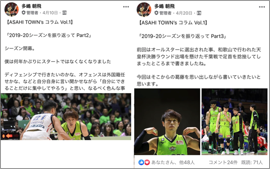This screenshot has width=270, height=169.
Task: Click the group audience icon beside 4月20日
Action: (199, 13)
